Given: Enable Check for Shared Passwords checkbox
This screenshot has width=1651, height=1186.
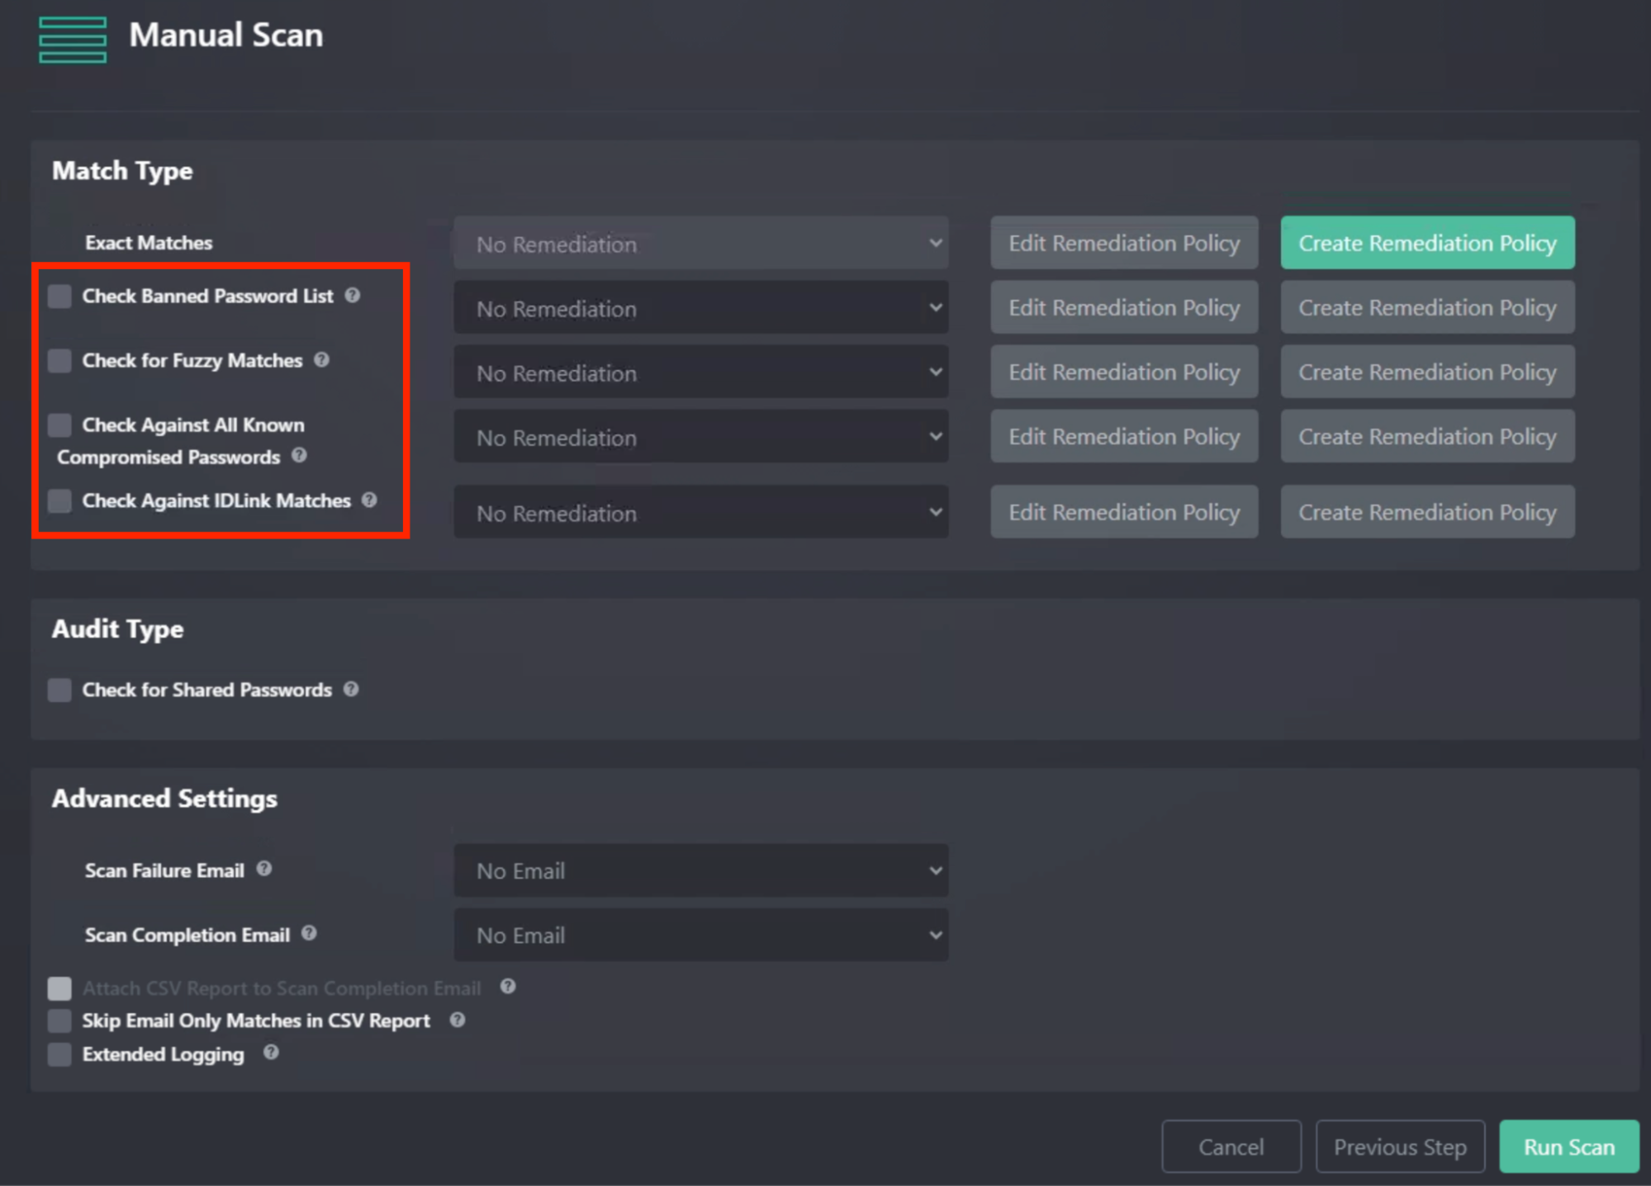Looking at the screenshot, I should pos(59,690).
